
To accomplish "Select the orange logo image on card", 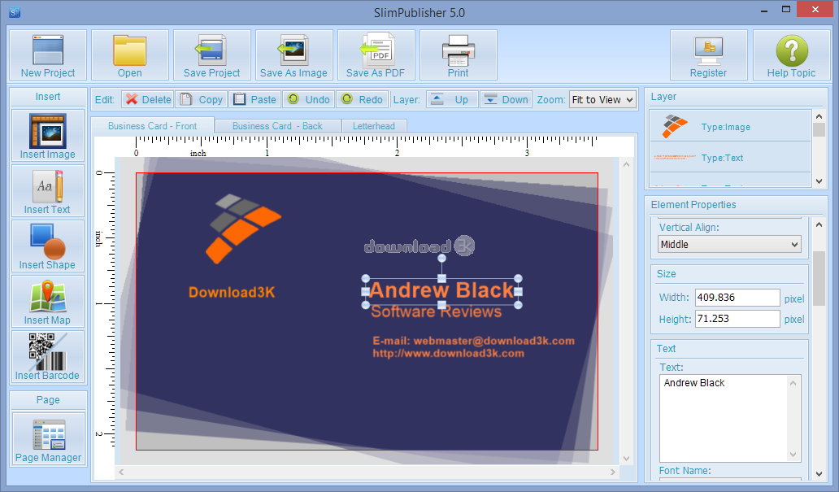I will pyautogui.click(x=243, y=229).
